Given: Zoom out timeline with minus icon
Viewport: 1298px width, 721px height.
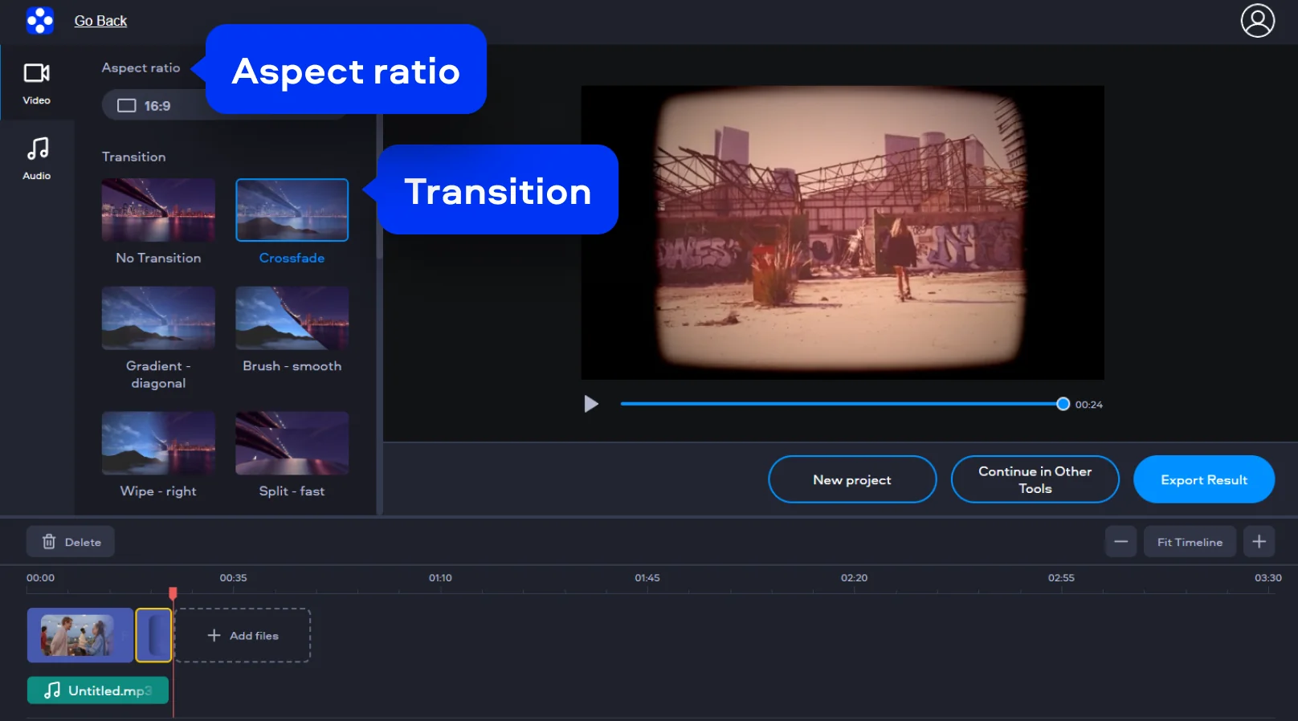Looking at the screenshot, I should (x=1120, y=542).
